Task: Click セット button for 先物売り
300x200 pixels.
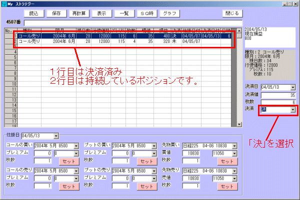Action: pos(227,187)
